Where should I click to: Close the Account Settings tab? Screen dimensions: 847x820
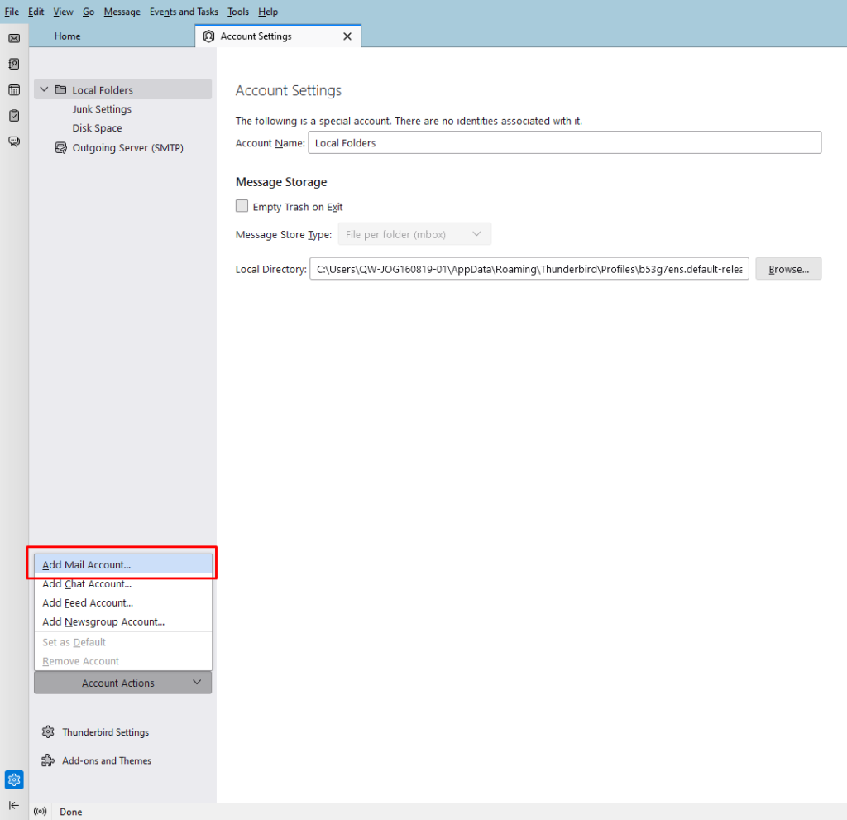[x=347, y=36]
